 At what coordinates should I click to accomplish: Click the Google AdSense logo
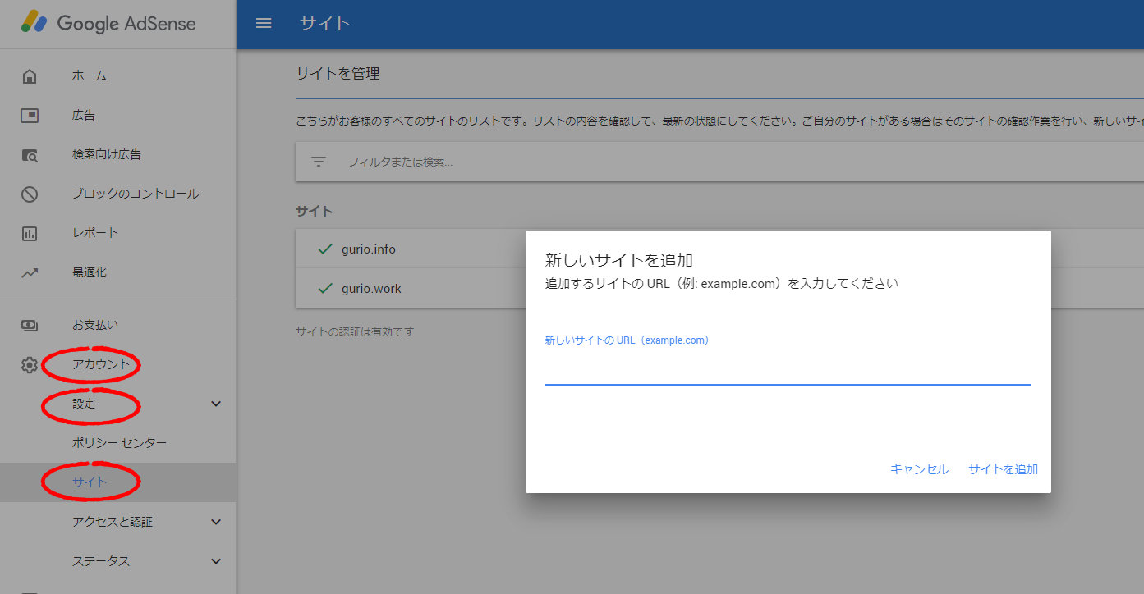click(109, 23)
